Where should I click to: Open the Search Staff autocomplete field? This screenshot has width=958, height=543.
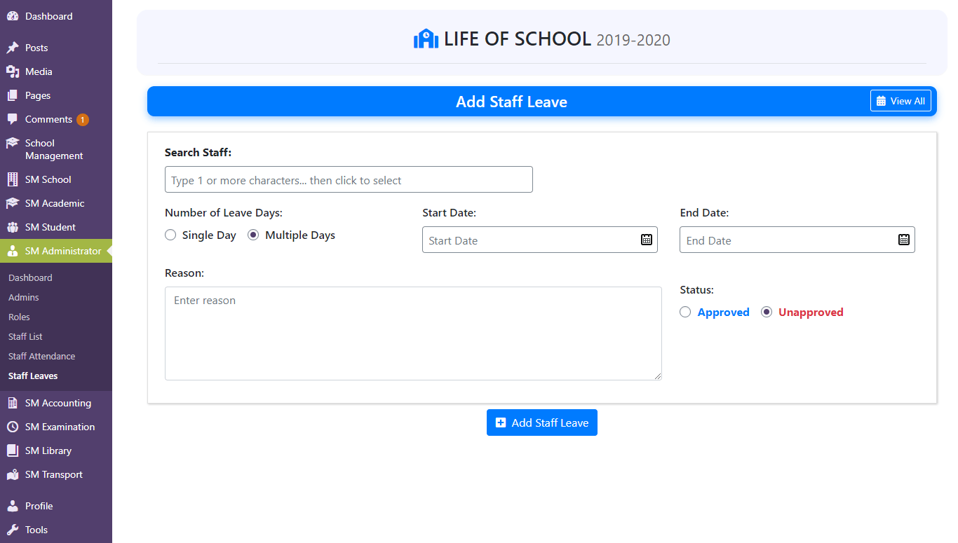click(x=349, y=179)
